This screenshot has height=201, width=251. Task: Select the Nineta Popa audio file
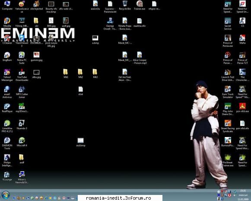click(x=125, y=24)
